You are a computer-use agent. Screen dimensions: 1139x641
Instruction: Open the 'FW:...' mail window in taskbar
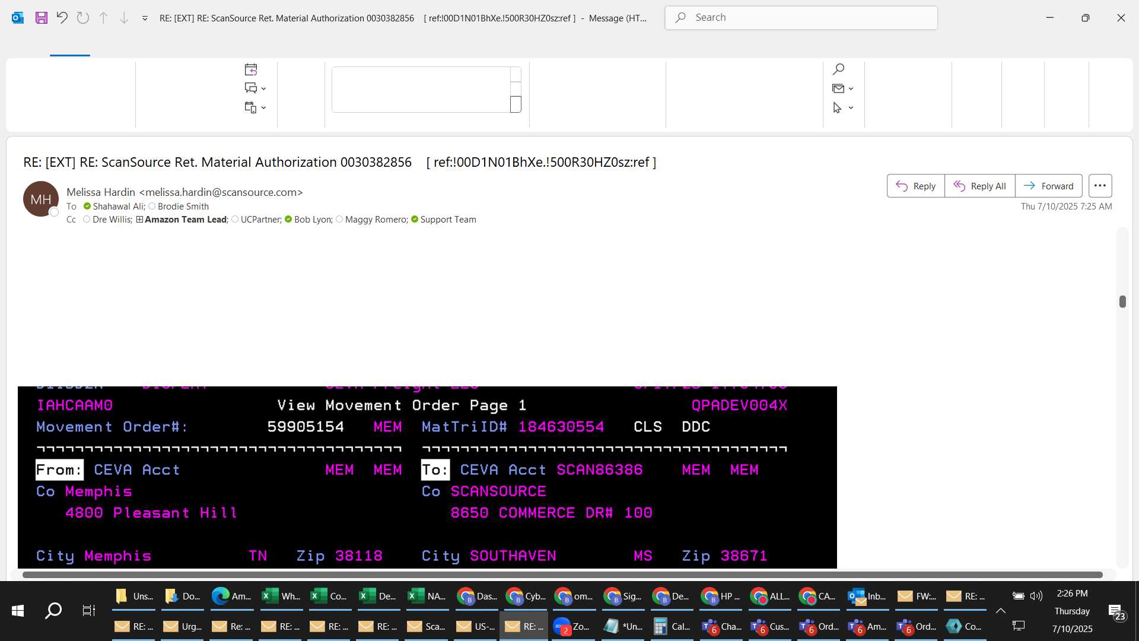point(916,596)
